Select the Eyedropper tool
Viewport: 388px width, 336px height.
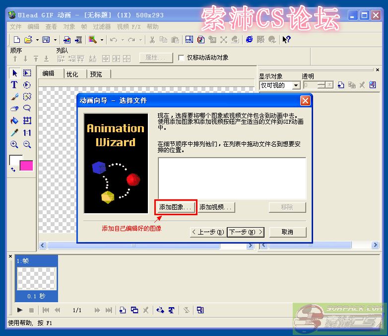(x=14, y=133)
